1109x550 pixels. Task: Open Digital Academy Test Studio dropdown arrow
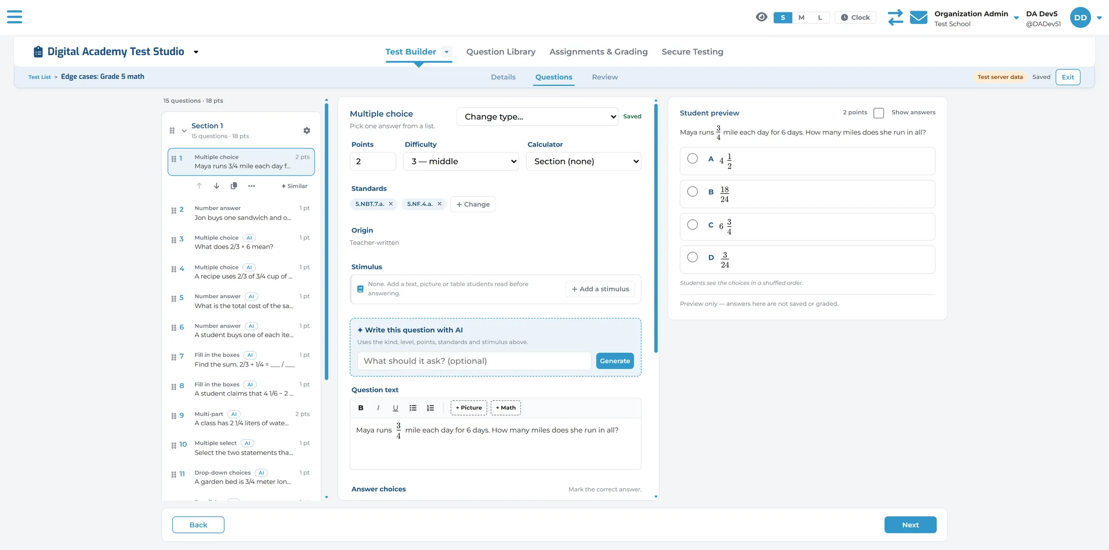click(x=196, y=52)
